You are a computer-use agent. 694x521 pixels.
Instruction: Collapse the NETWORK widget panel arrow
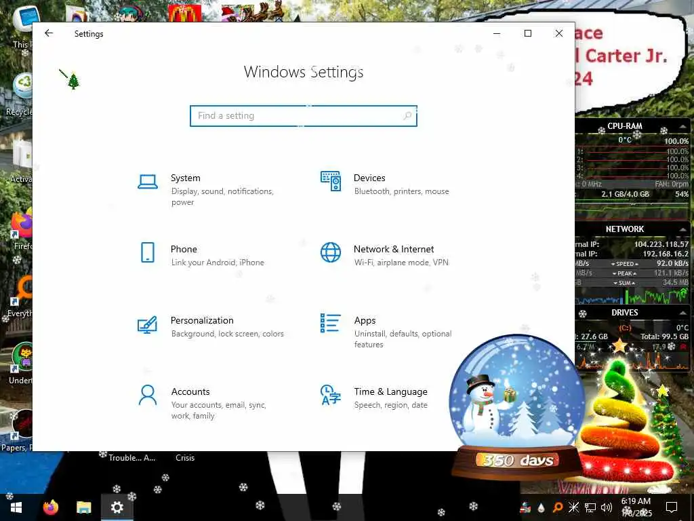tap(682, 229)
